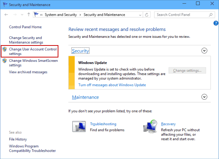Go up one level with the up arrow

click(x=28, y=15)
